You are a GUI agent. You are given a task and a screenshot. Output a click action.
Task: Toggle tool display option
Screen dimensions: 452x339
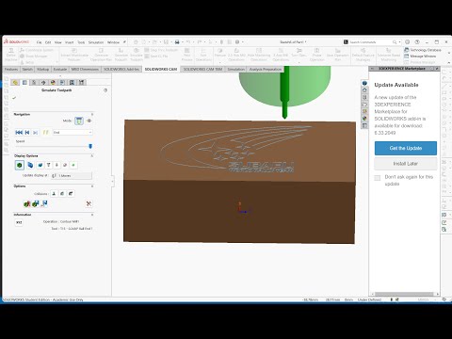(x=48, y=165)
